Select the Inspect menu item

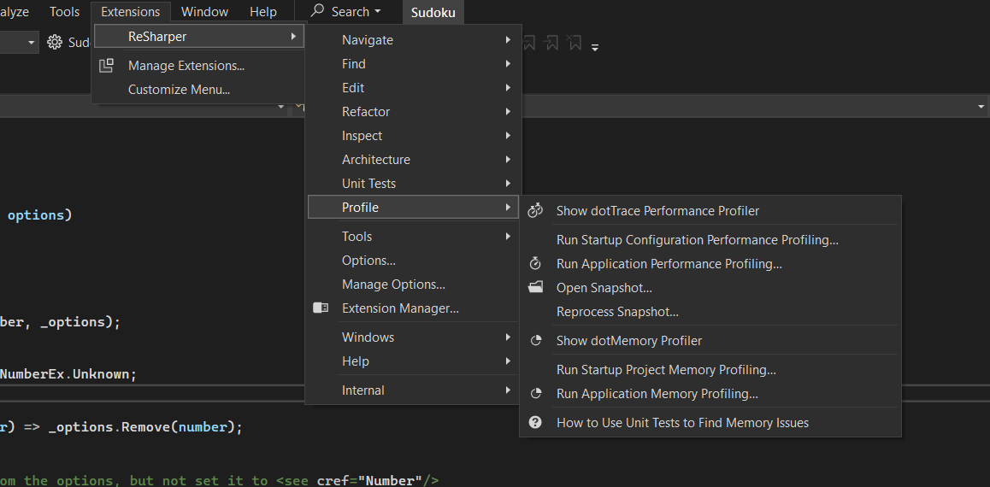414,136
